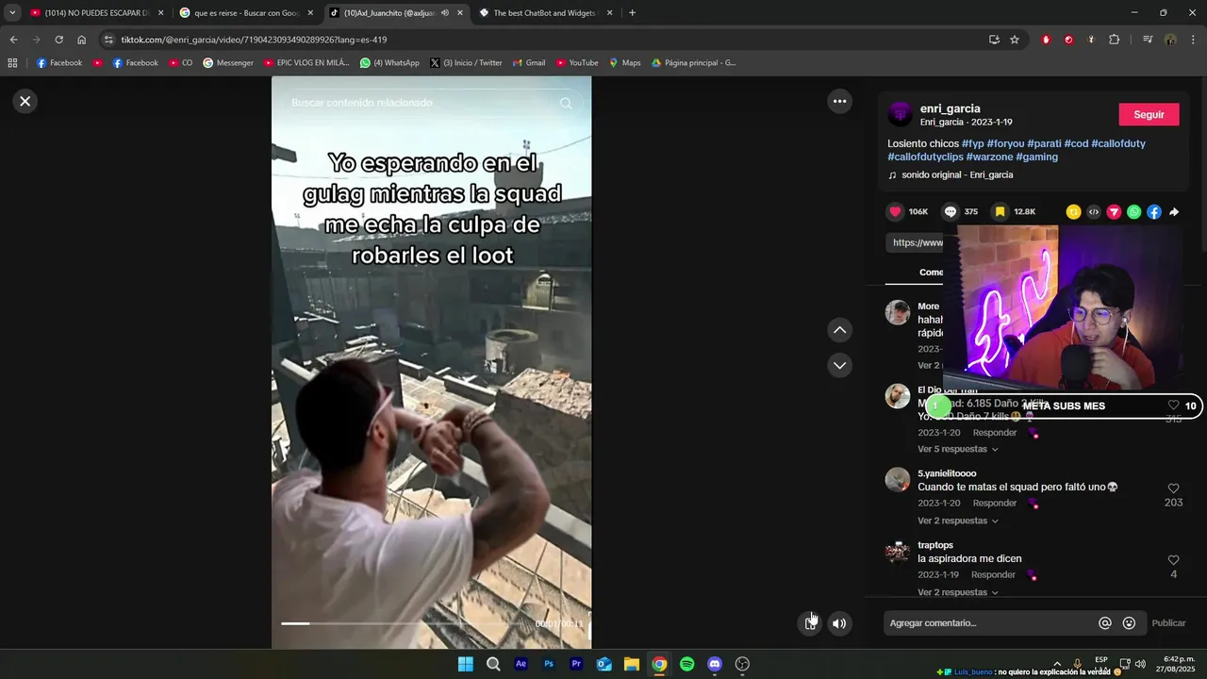Get the embed code icon

point(1094,212)
